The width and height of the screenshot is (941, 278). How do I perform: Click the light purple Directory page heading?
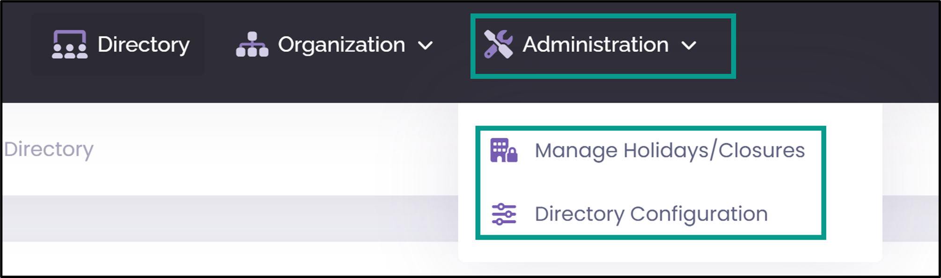[49, 150]
